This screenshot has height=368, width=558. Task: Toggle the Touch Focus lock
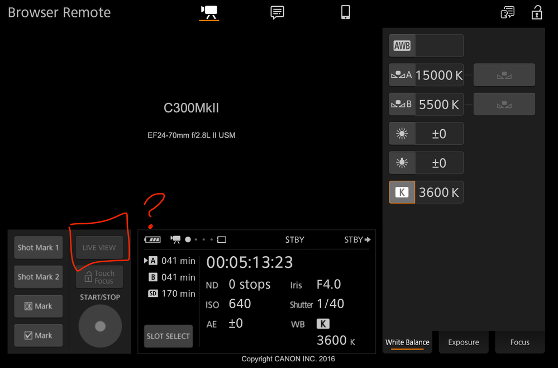coord(99,277)
